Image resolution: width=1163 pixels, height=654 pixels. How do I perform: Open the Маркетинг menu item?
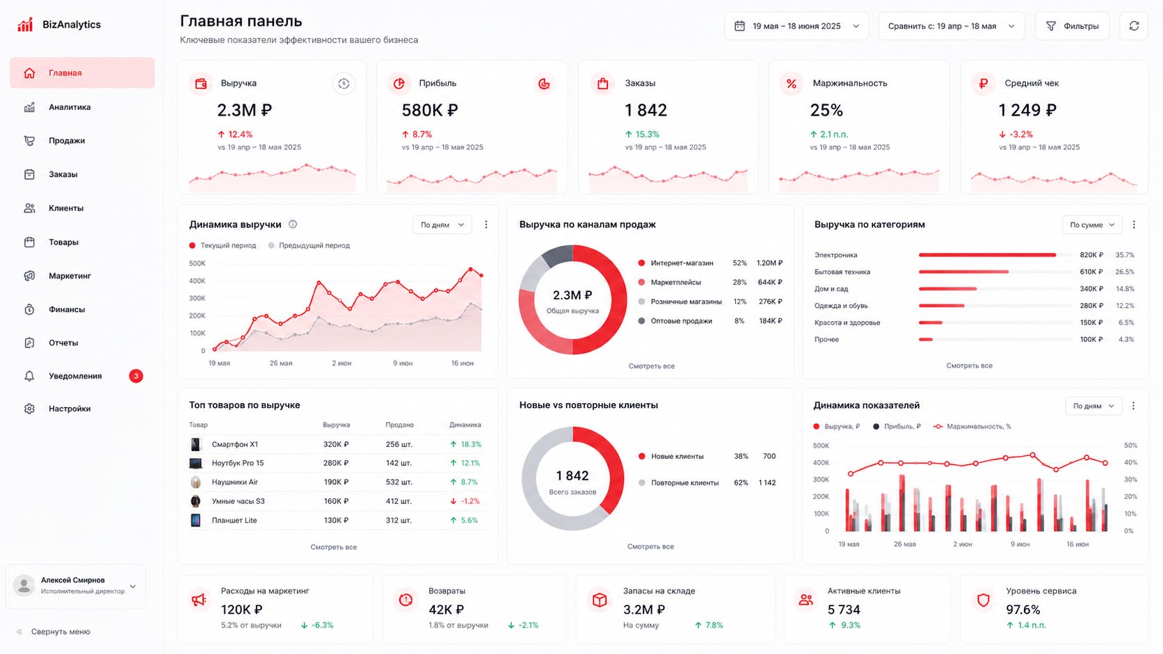coord(82,276)
